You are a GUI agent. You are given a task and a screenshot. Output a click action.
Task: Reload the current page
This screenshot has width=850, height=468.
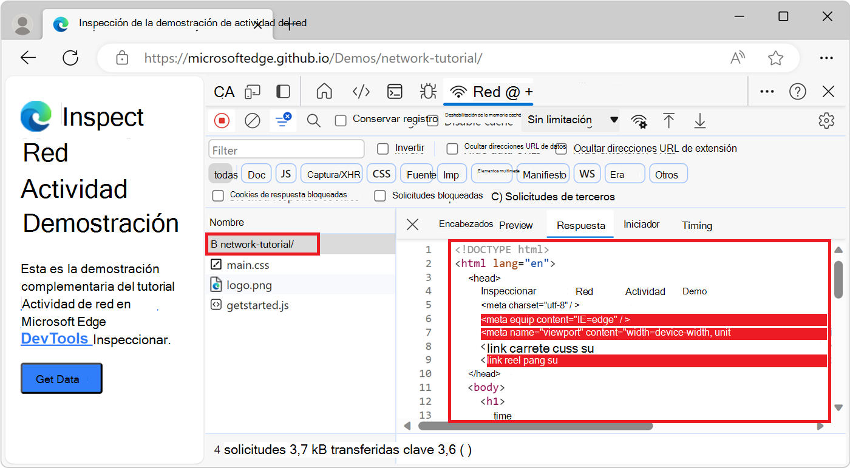point(70,58)
